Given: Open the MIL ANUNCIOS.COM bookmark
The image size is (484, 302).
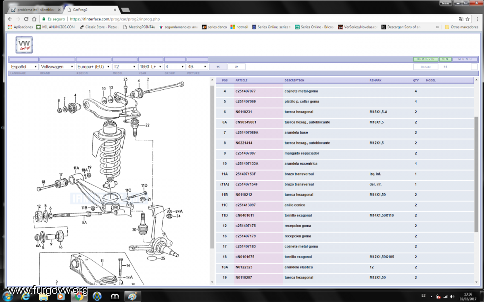Looking at the screenshot, I should pyautogui.click(x=56, y=27).
